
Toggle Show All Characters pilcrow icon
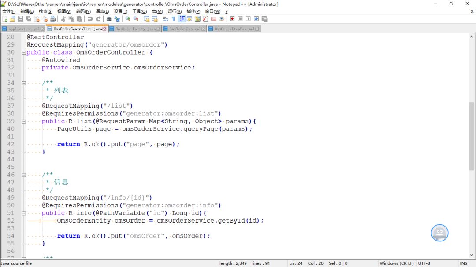click(173, 19)
